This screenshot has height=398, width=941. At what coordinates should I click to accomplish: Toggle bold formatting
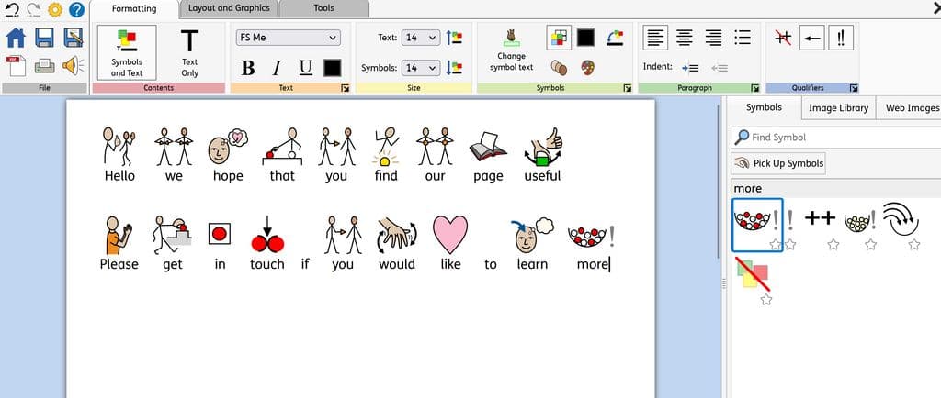pos(247,68)
